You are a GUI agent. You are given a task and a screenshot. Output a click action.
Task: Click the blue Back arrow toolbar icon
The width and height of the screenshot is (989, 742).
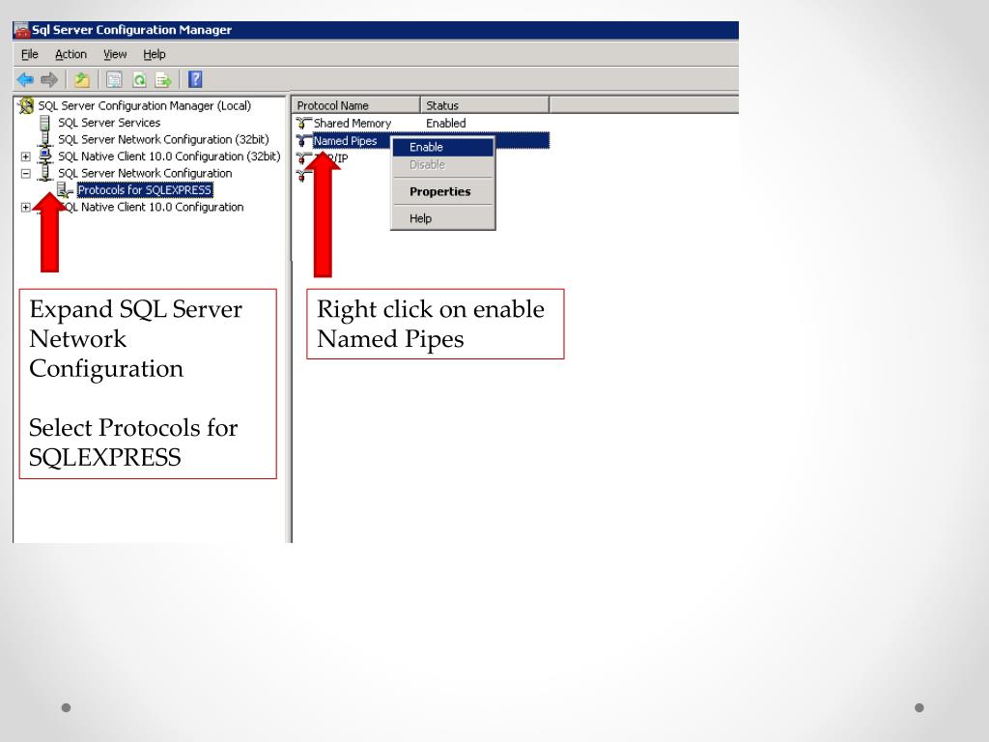25,79
